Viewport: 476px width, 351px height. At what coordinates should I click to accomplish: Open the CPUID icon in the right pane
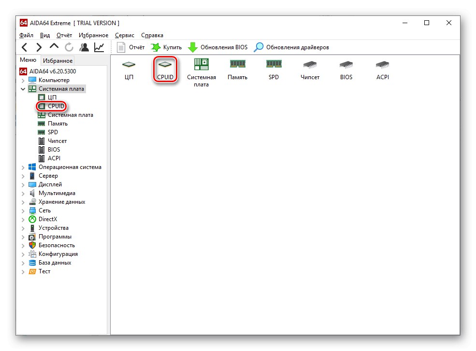[165, 70]
